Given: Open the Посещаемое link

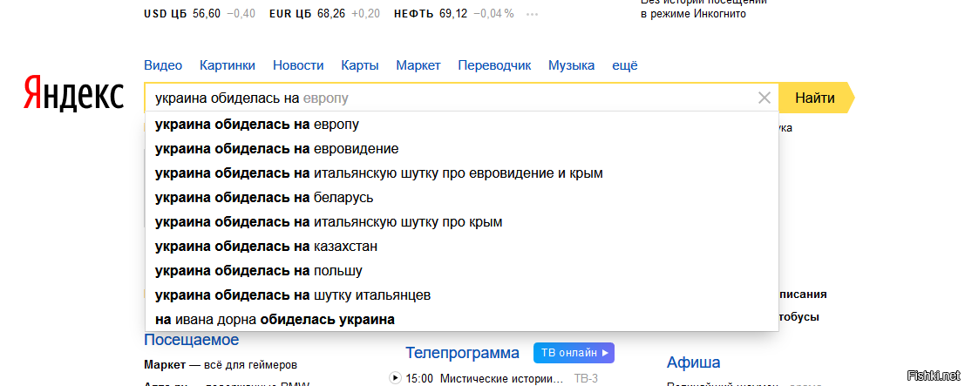Looking at the screenshot, I should pyautogui.click(x=192, y=340).
